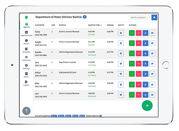Open help with the question mark button
Image resolution: width=179 pixels, height=131 pixels.
[26, 111]
